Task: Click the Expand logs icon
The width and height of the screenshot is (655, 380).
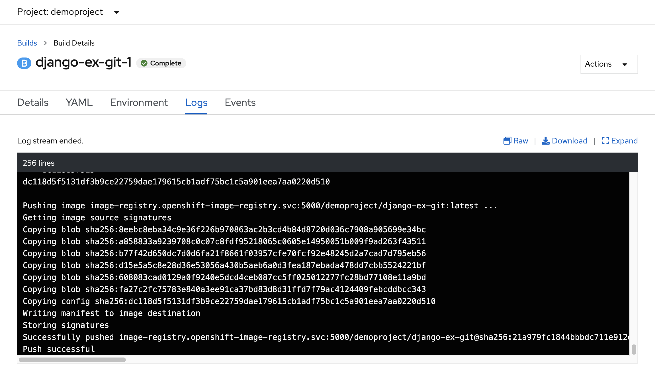Action: click(605, 140)
